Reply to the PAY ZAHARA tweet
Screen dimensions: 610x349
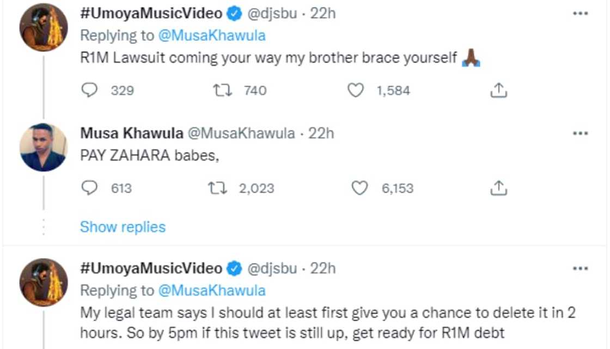coord(89,188)
